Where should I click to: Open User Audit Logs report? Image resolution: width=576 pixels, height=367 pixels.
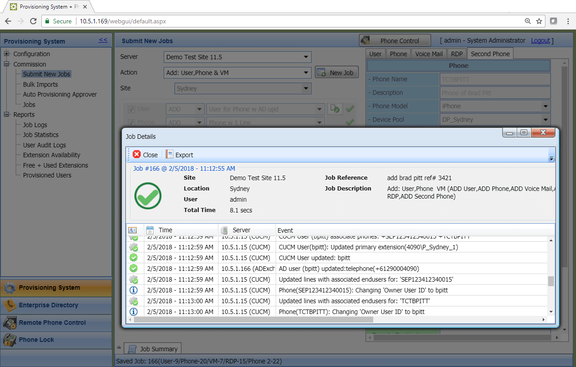[45, 145]
